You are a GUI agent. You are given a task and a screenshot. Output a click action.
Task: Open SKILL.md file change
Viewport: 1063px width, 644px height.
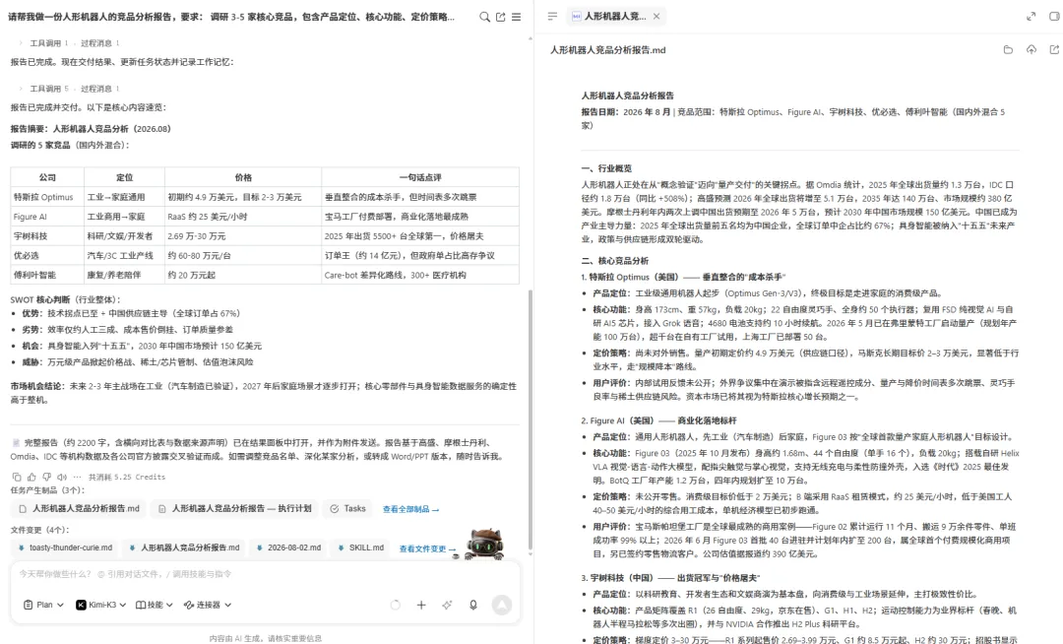[x=360, y=547]
